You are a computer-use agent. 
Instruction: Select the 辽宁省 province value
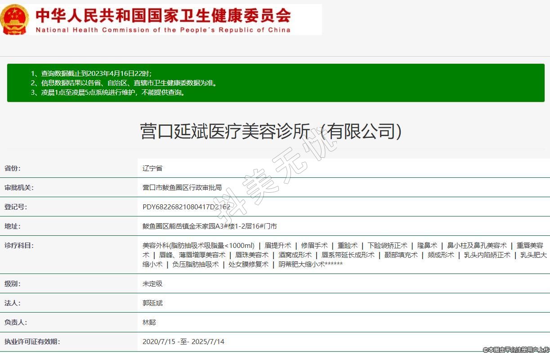[x=152, y=168]
